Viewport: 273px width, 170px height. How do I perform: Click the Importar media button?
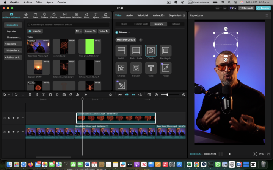click(x=35, y=31)
